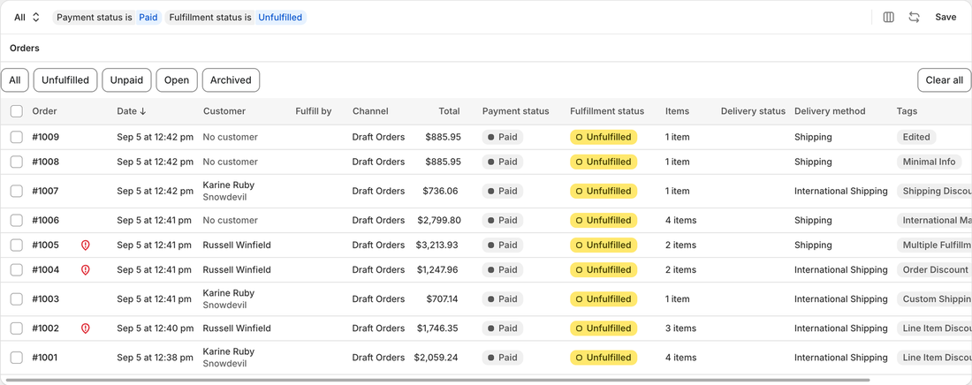The height and width of the screenshot is (385, 972).
Task: Sort by the Order column header
Action: [45, 111]
